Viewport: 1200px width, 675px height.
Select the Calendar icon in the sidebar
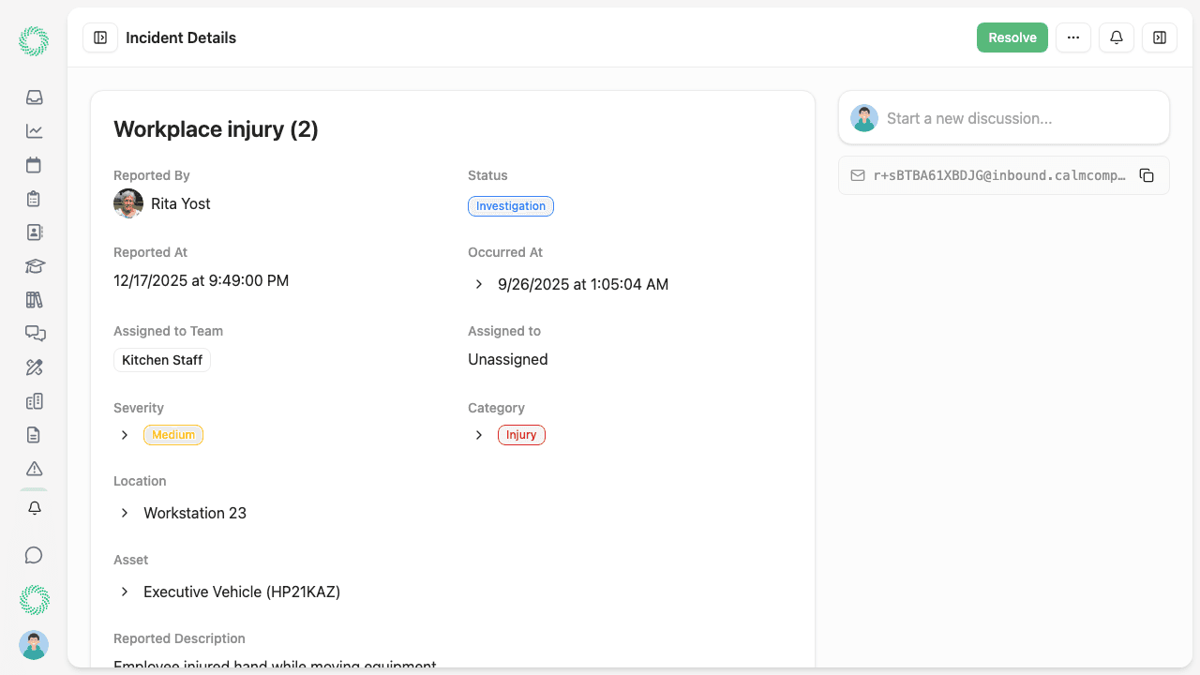(x=34, y=164)
